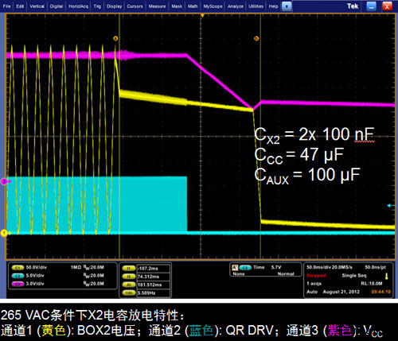Click the C2 cyan channel badge

click(18, 276)
